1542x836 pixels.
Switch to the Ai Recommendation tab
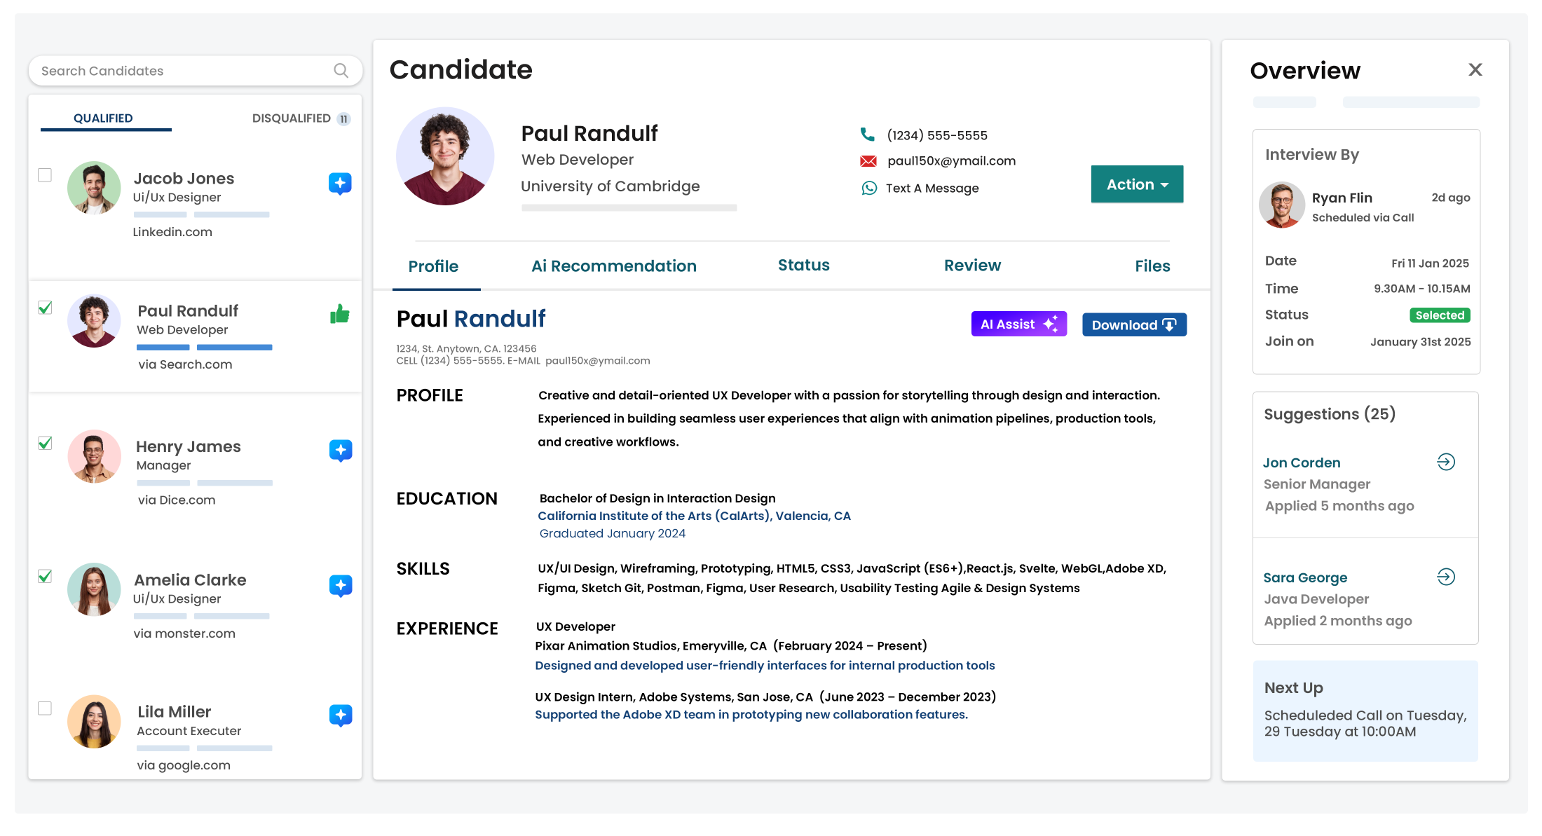point(613,266)
